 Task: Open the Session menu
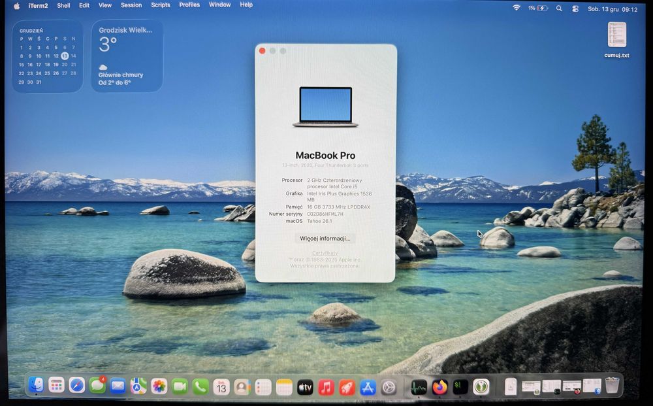131,5
